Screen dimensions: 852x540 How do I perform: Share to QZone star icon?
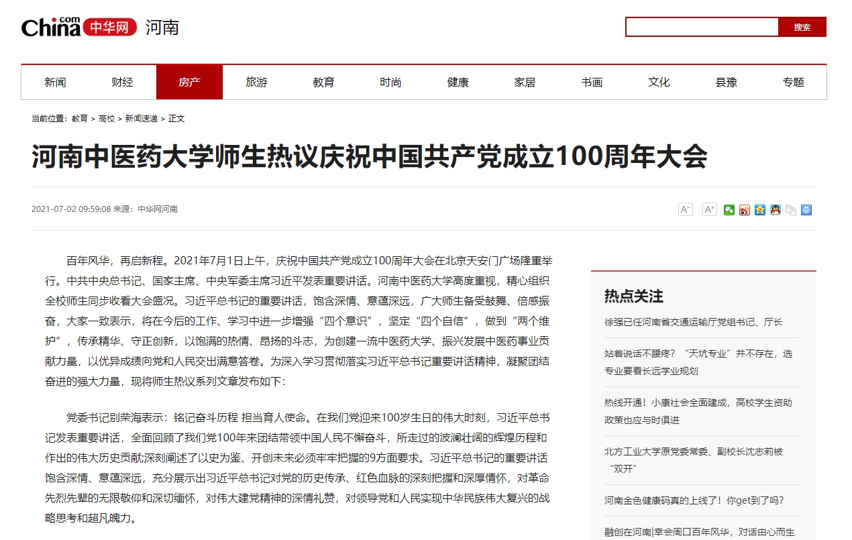[760, 210]
